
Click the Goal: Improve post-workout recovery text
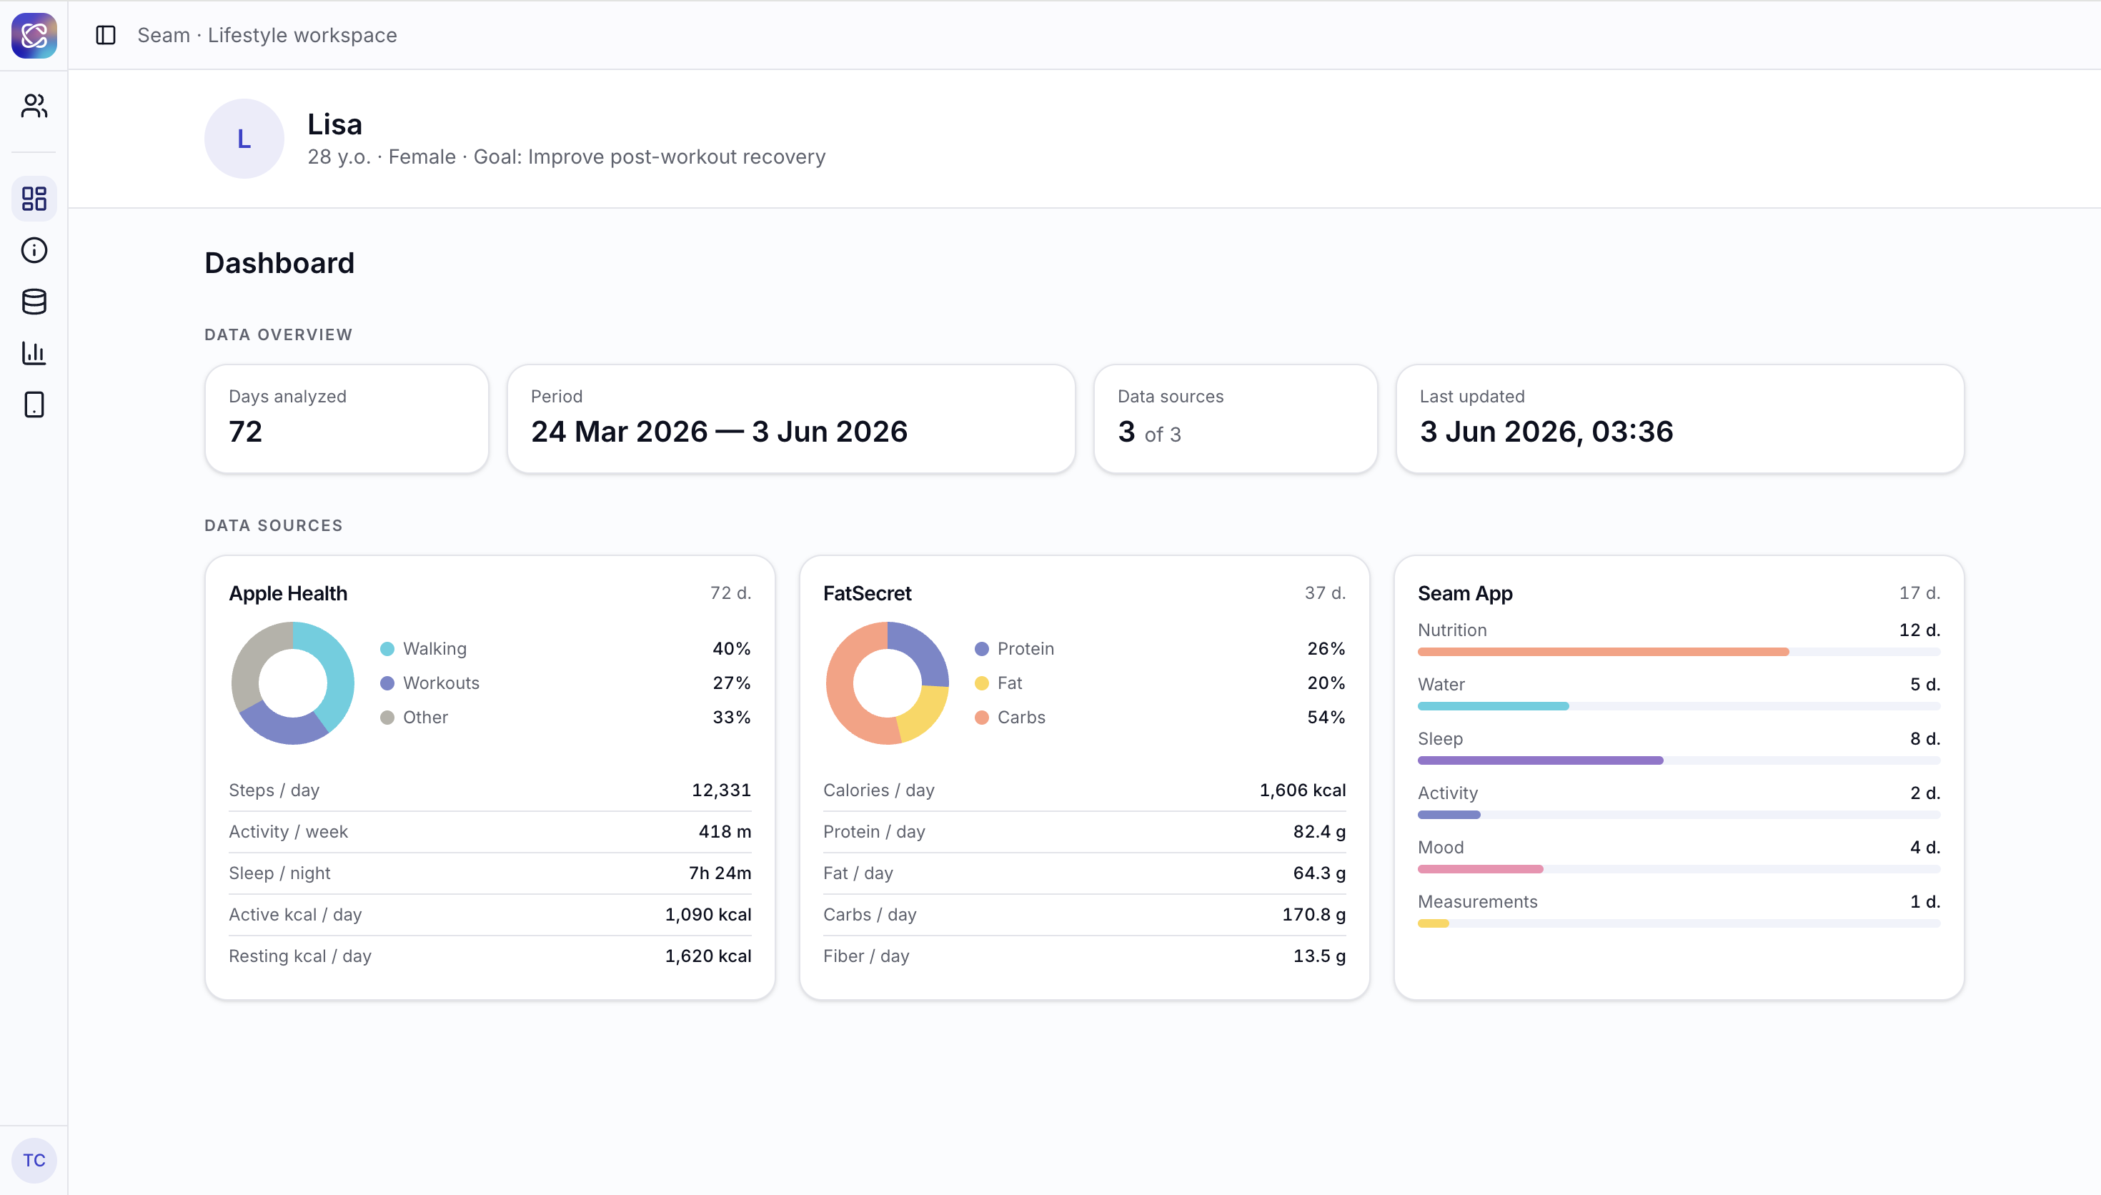tap(649, 157)
